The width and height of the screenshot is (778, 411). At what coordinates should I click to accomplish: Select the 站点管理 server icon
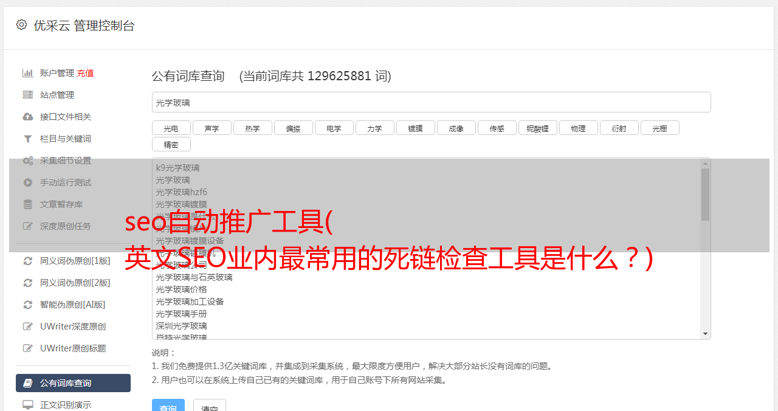pyautogui.click(x=27, y=95)
